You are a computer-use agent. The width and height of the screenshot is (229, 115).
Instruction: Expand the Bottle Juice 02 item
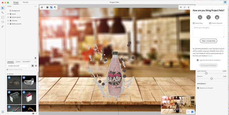(x=8, y=24)
